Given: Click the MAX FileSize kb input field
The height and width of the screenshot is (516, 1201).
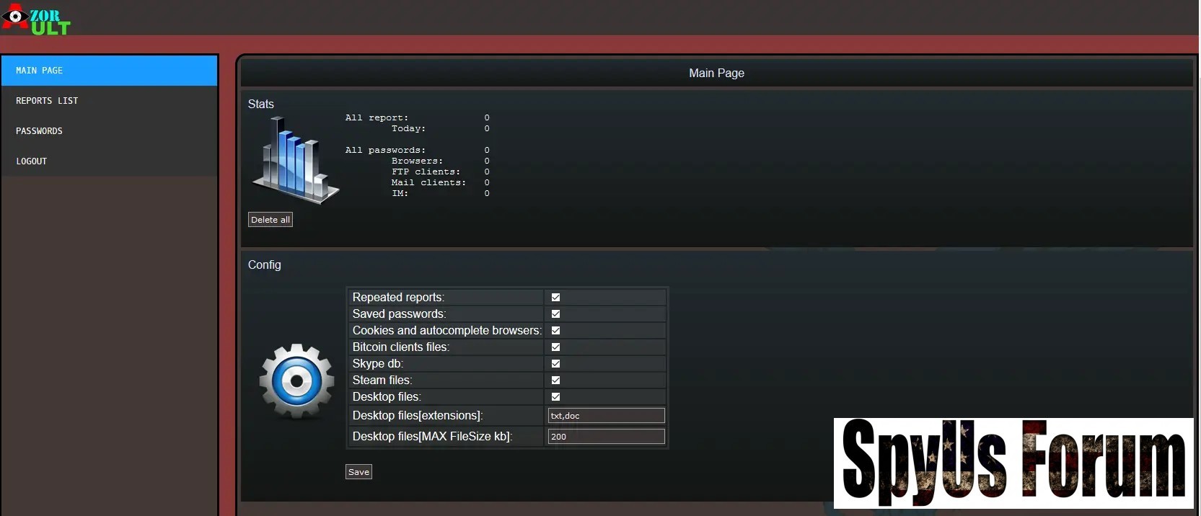Looking at the screenshot, I should pos(606,437).
